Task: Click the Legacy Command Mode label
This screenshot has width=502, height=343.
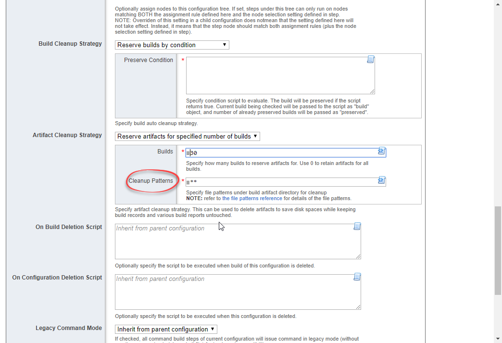Action: point(69,328)
